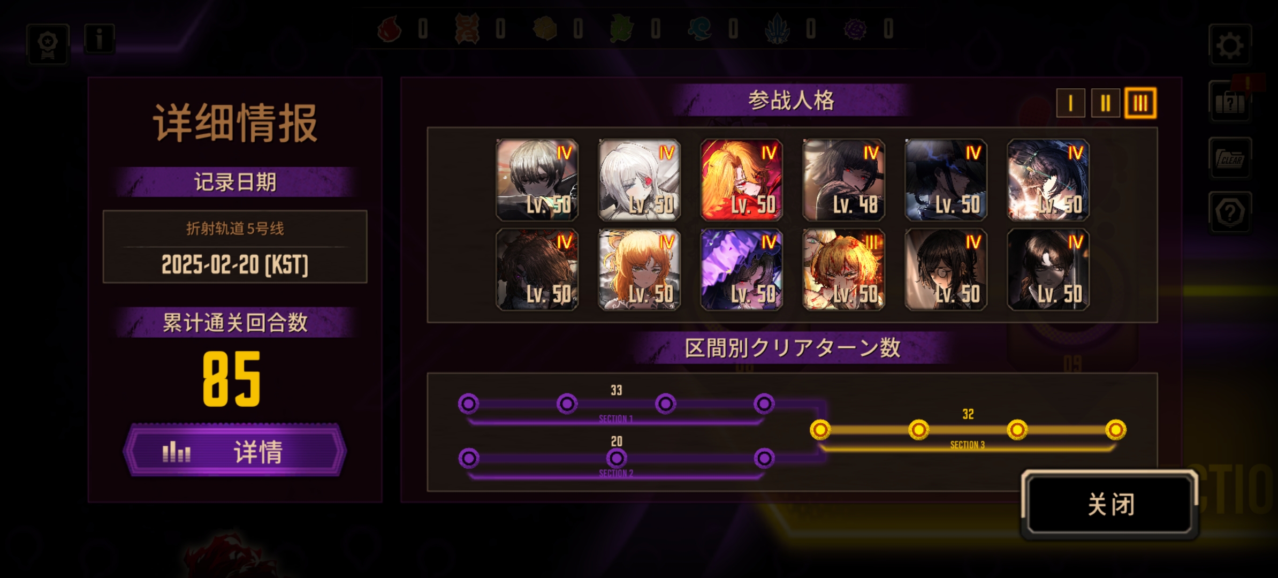This screenshot has height=578, width=1278.
Task: Click the first node of Section 1
Action: [468, 404]
